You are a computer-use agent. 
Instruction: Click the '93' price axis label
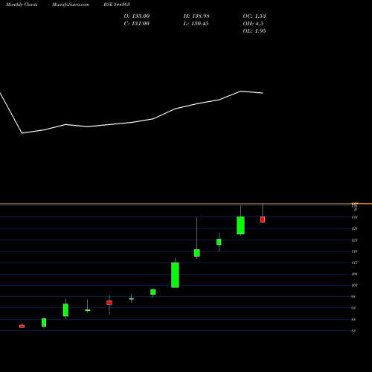pyautogui.click(x=354, y=308)
